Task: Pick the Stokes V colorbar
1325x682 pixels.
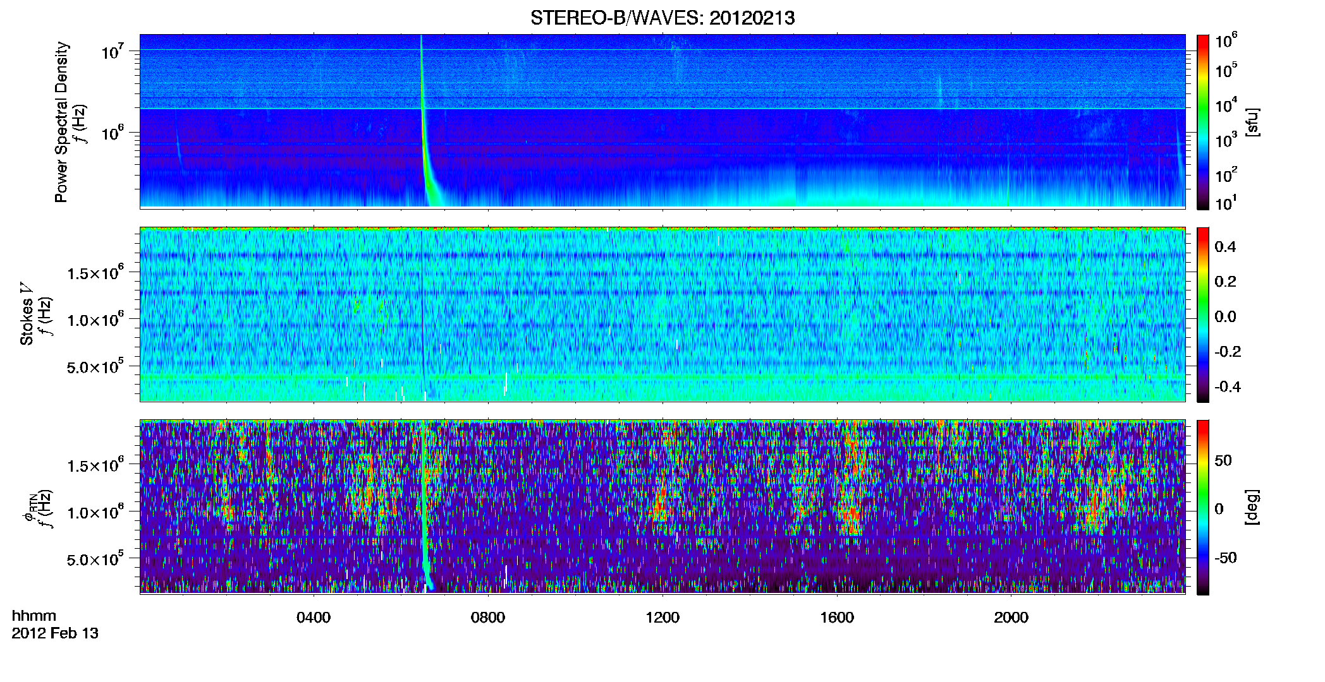Action: click(1203, 314)
